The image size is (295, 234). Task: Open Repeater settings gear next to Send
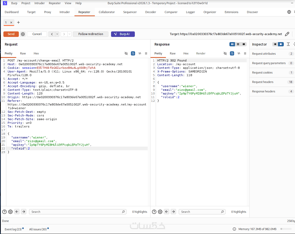click(x=23, y=34)
